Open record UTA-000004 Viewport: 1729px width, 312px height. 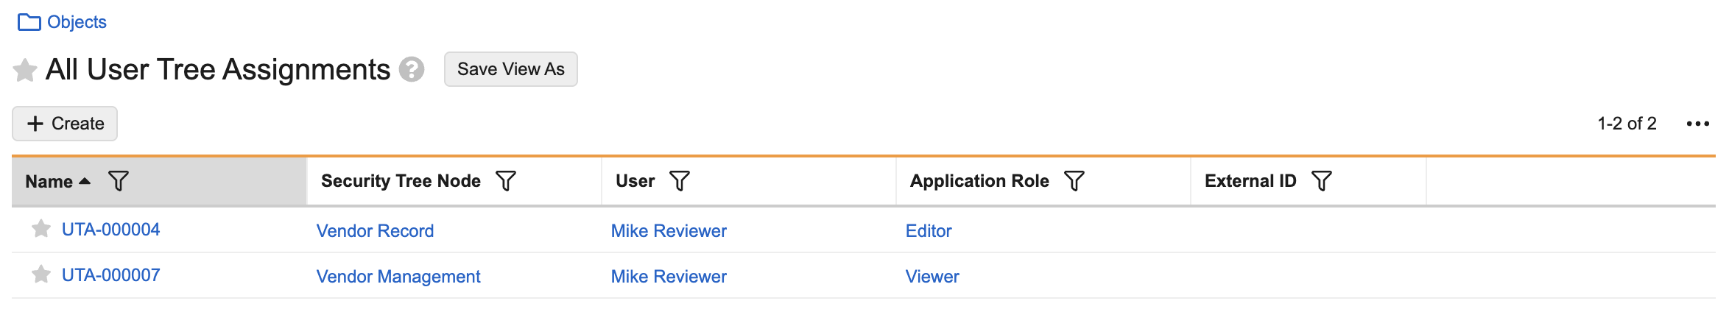111,230
